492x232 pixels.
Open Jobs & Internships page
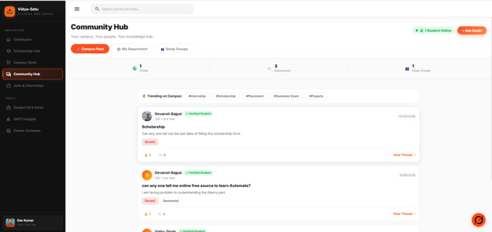pos(32,86)
